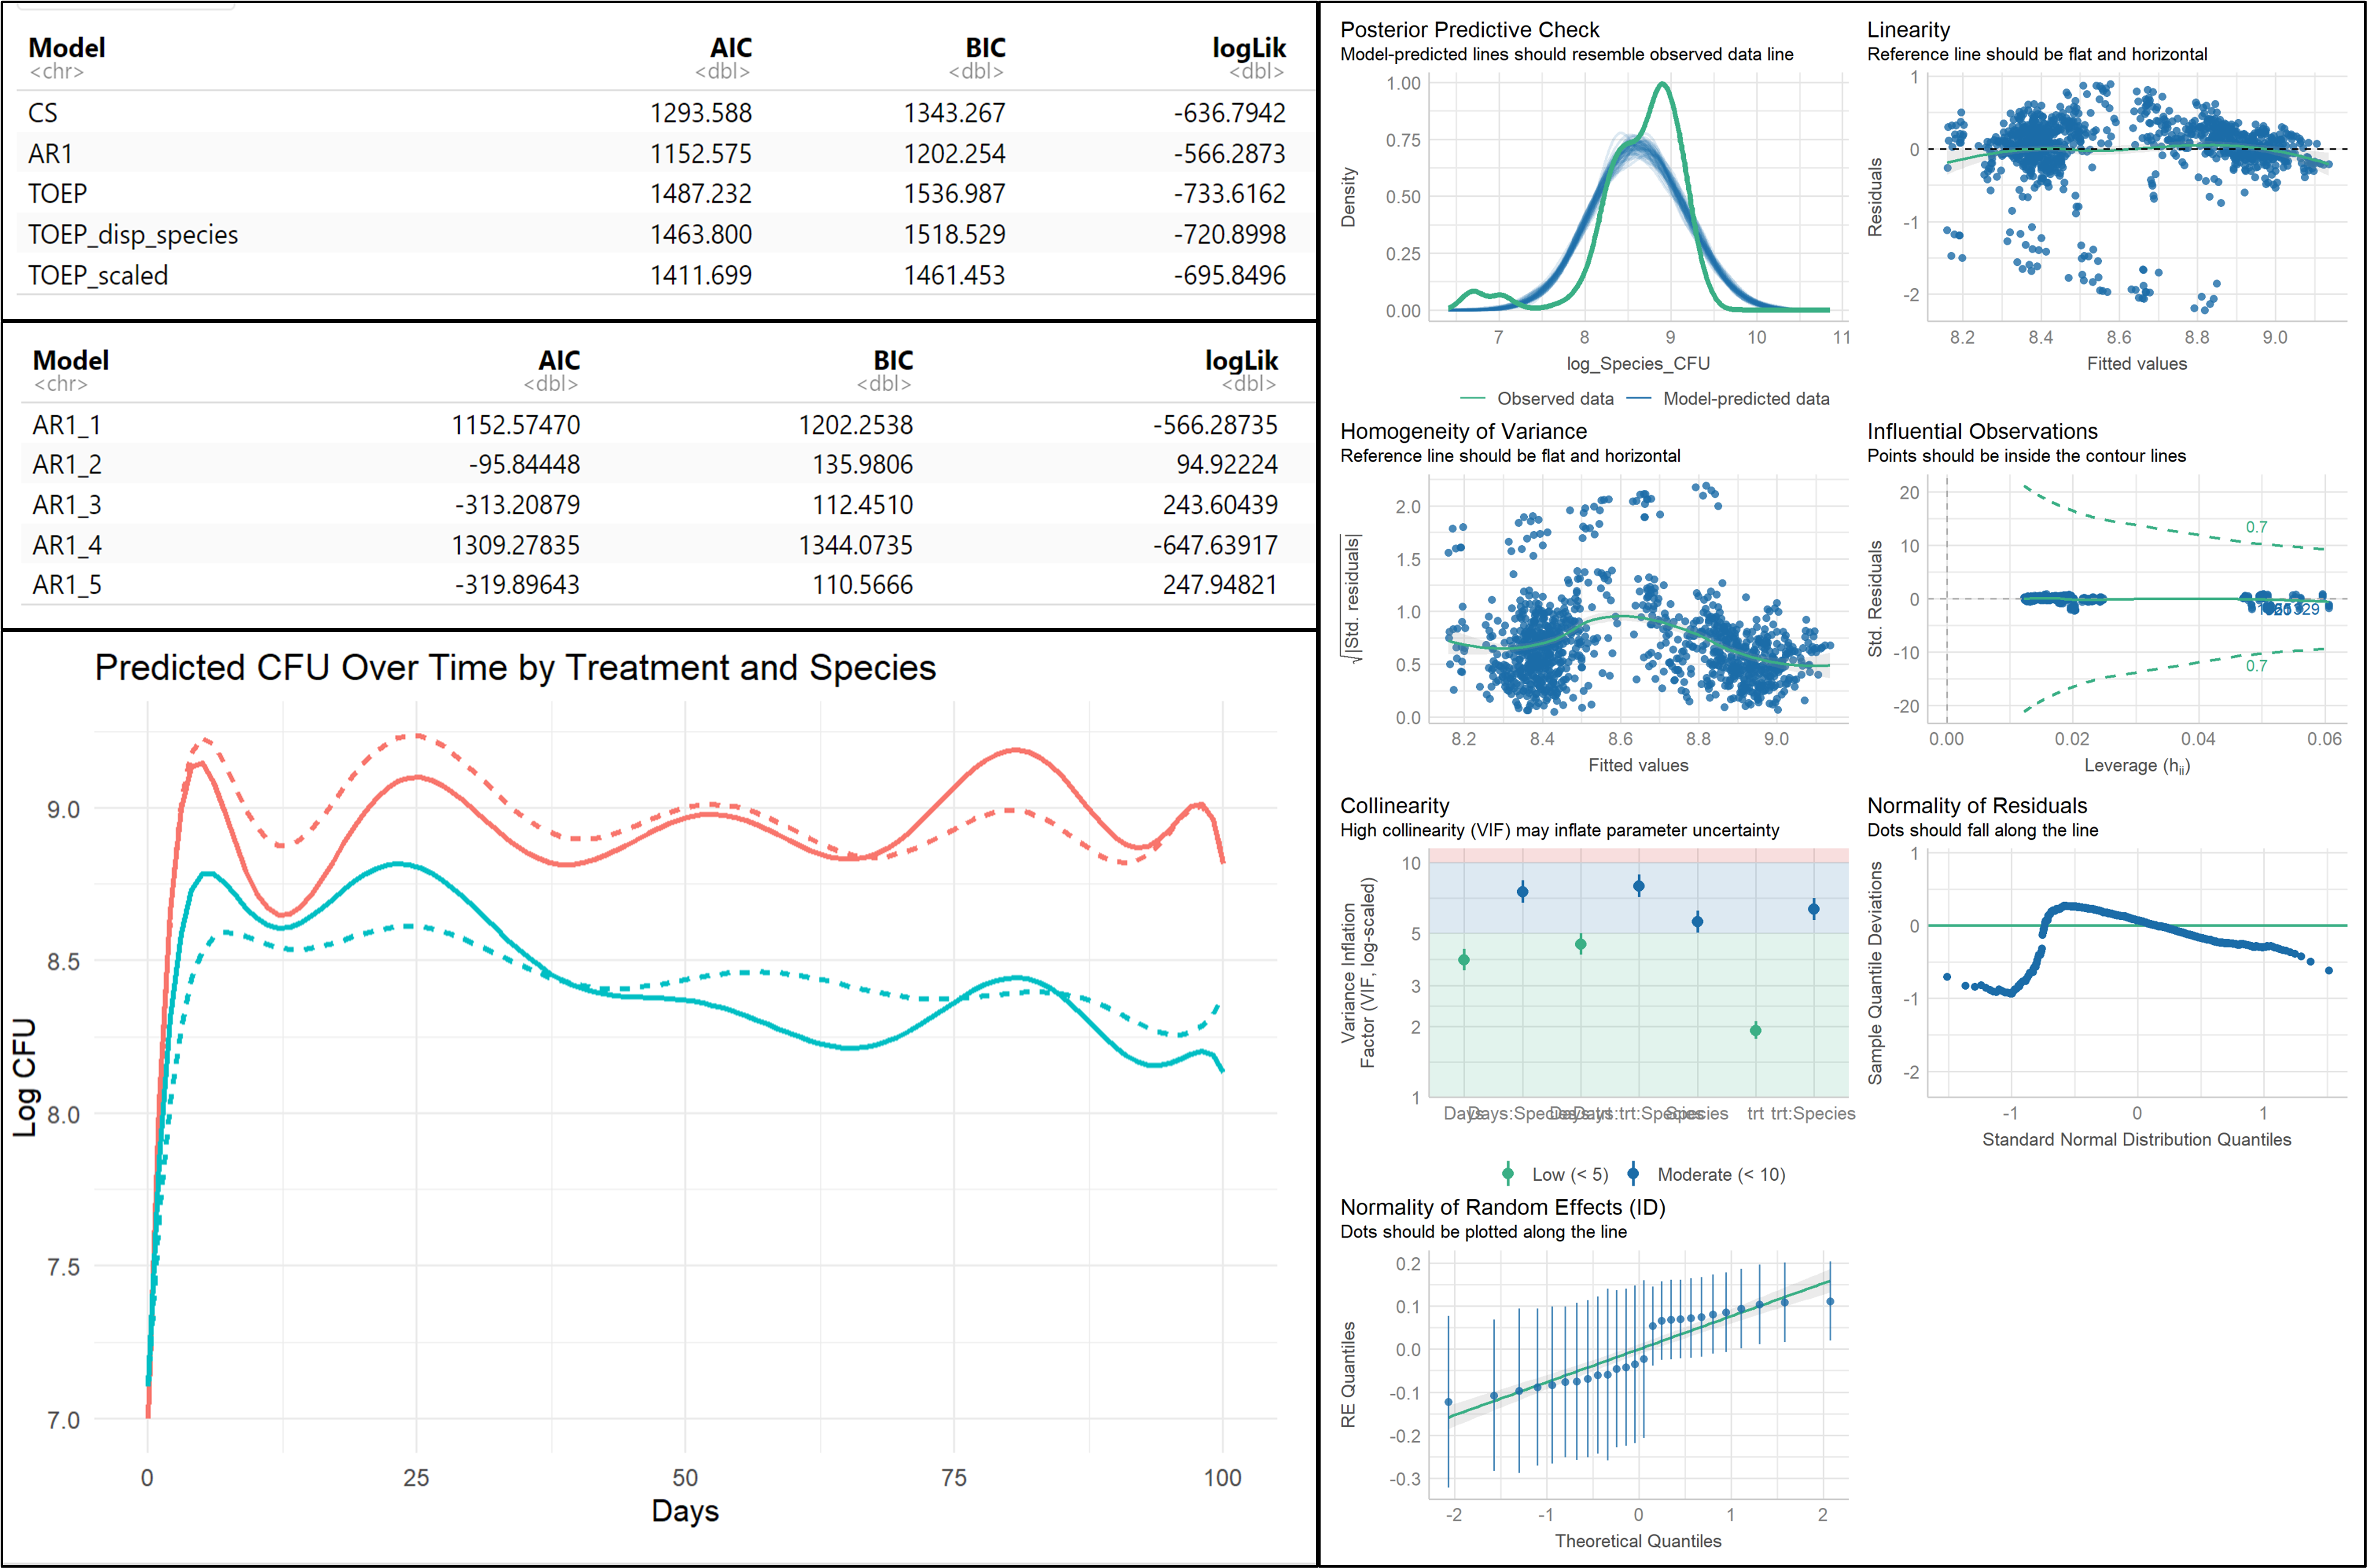The height and width of the screenshot is (1568, 2367).
Task: Click the Model-predicted data legend entry
Action: pyautogui.click(x=1727, y=399)
